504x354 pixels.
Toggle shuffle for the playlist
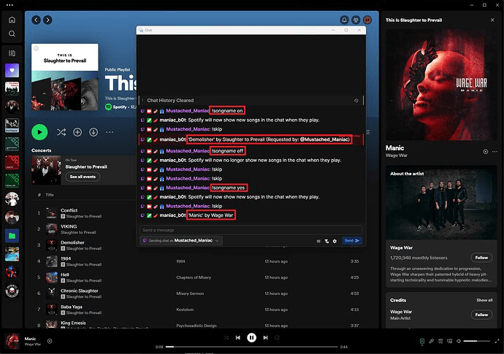61,132
